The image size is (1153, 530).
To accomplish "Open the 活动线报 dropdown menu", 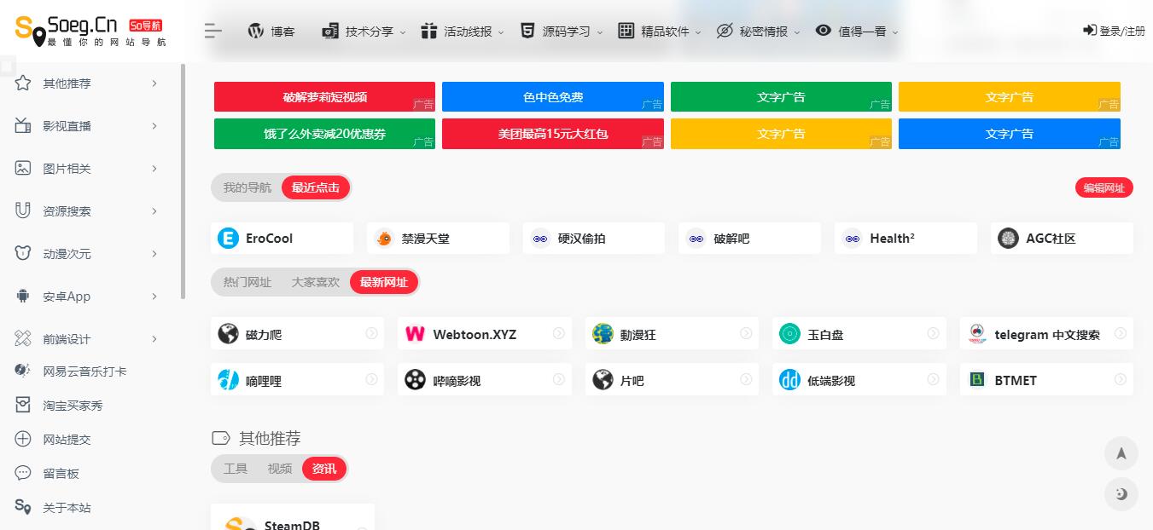I will (463, 32).
